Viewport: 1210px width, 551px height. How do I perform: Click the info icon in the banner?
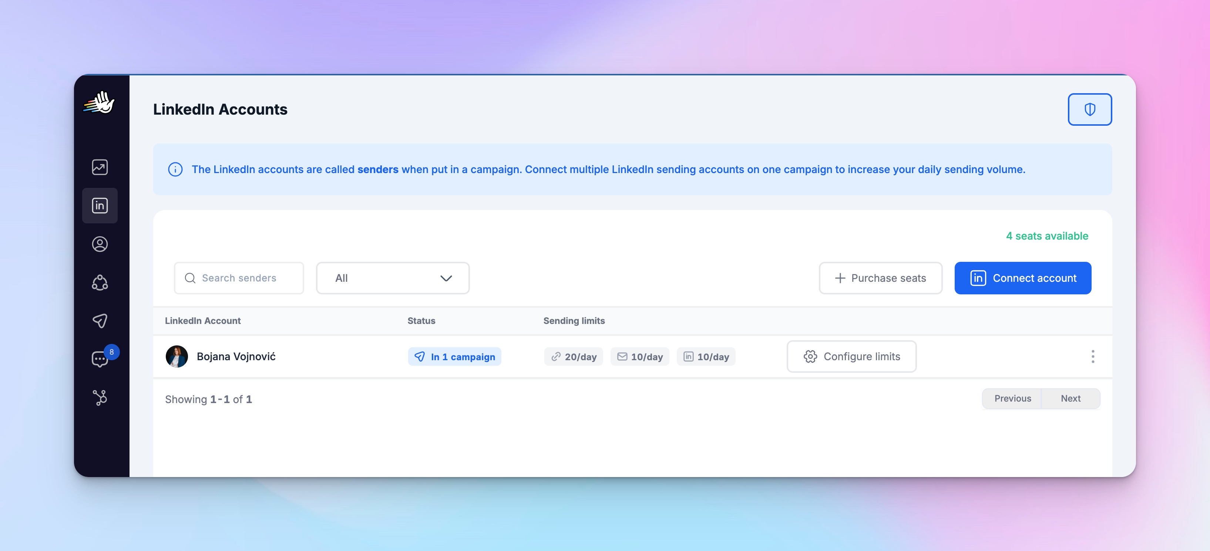pos(175,169)
